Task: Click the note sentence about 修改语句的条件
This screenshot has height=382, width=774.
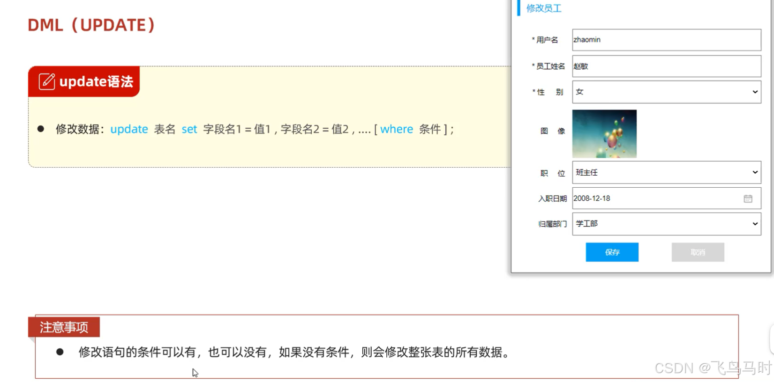Action: click(295, 352)
